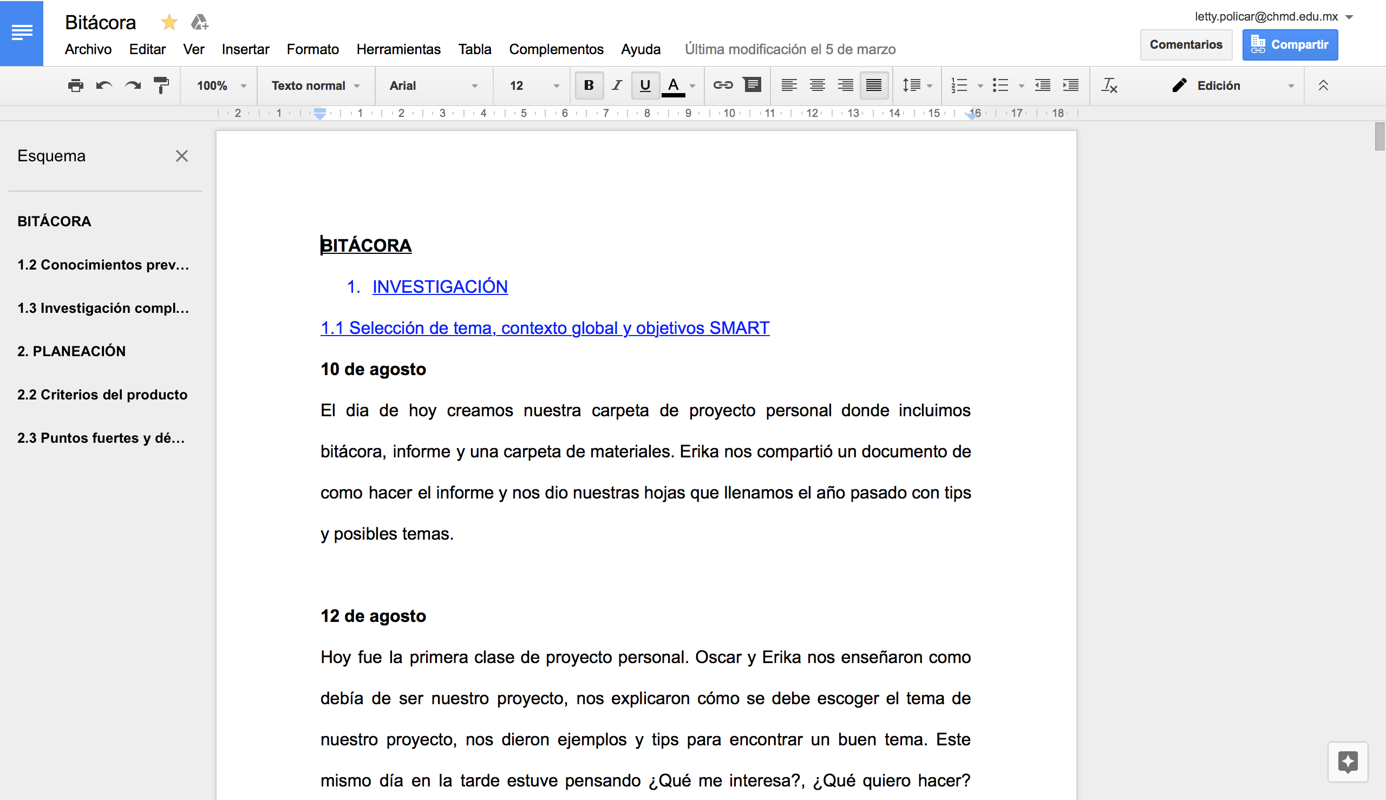This screenshot has width=1386, height=800.
Task: Jump to 1.3 Investigación compl… in outline
Action: click(x=103, y=307)
